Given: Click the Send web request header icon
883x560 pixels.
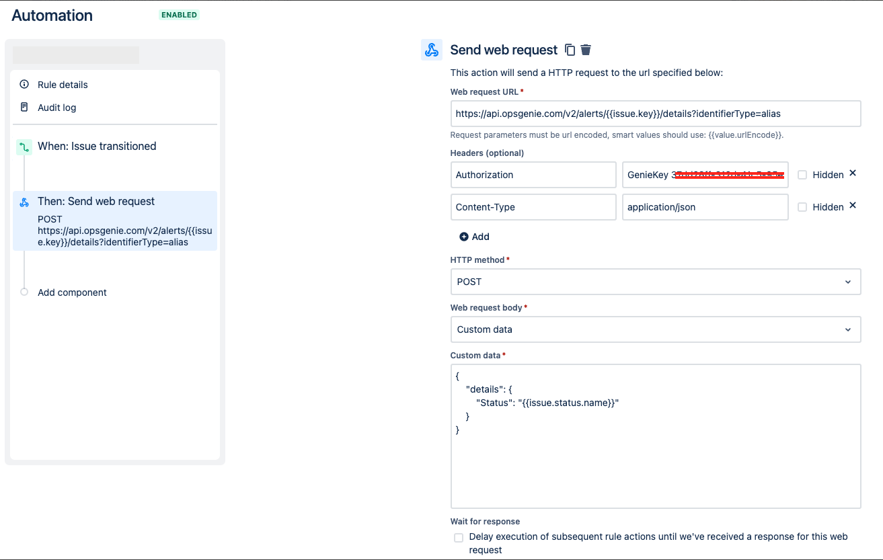Looking at the screenshot, I should click(x=432, y=50).
